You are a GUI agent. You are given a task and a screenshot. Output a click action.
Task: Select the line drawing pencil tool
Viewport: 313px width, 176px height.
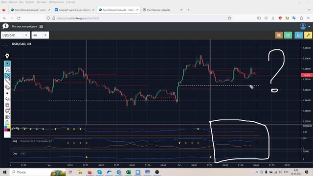7,82
